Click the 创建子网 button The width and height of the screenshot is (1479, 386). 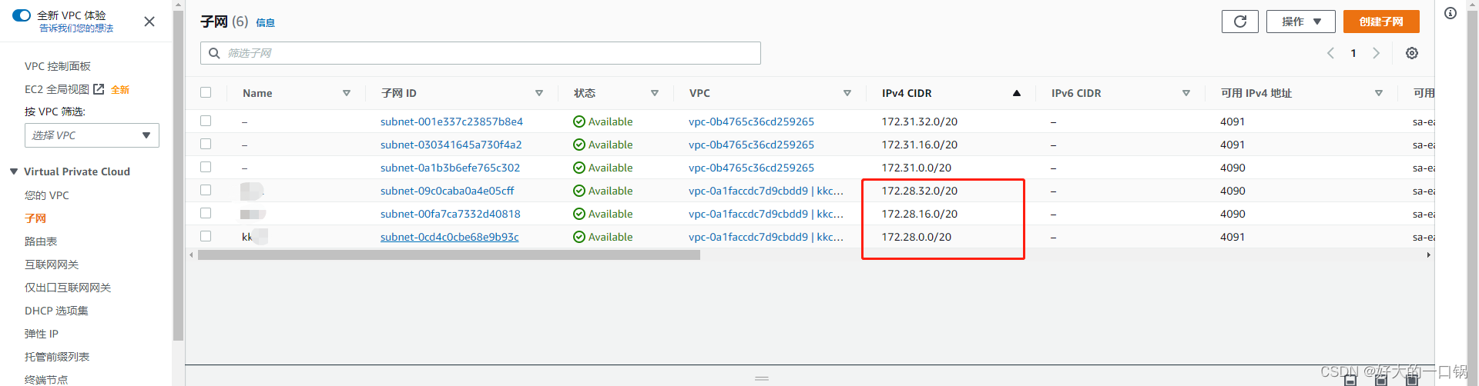(x=1380, y=22)
